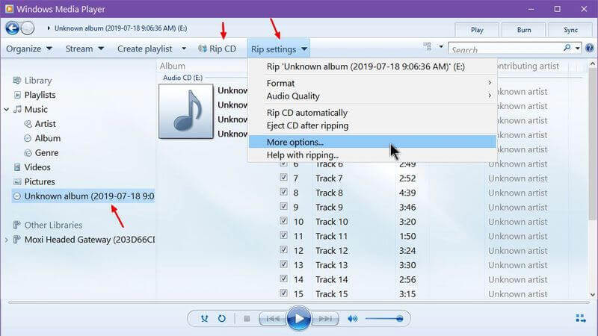Uncheck the Track 13 checkbox
598x336 pixels.
[283, 264]
